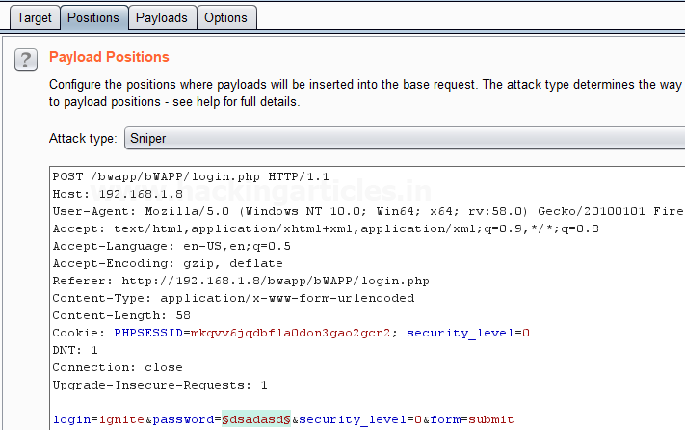Click the Upgrade-Insecure-Requests header line
The height and width of the screenshot is (430, 685).
[x=160, y=385]
